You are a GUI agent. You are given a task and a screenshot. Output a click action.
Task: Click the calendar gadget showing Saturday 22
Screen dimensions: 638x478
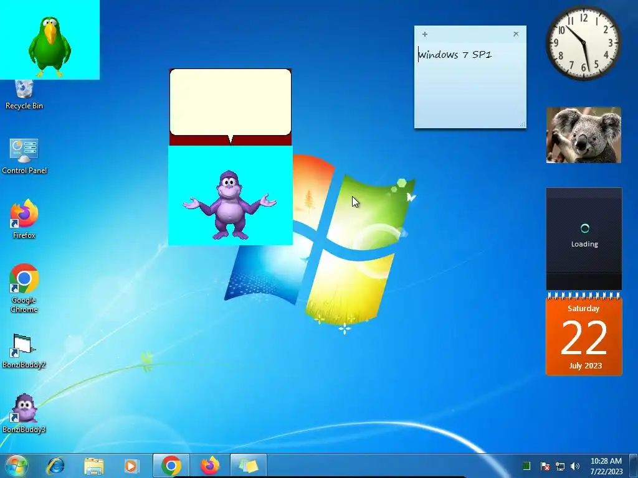584,334
